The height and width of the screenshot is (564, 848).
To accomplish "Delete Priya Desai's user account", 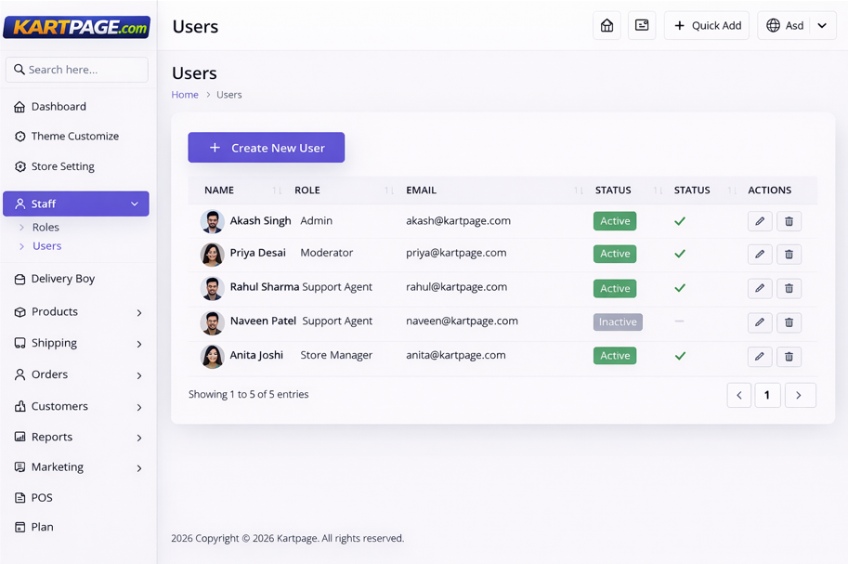I will click(789, 254).
